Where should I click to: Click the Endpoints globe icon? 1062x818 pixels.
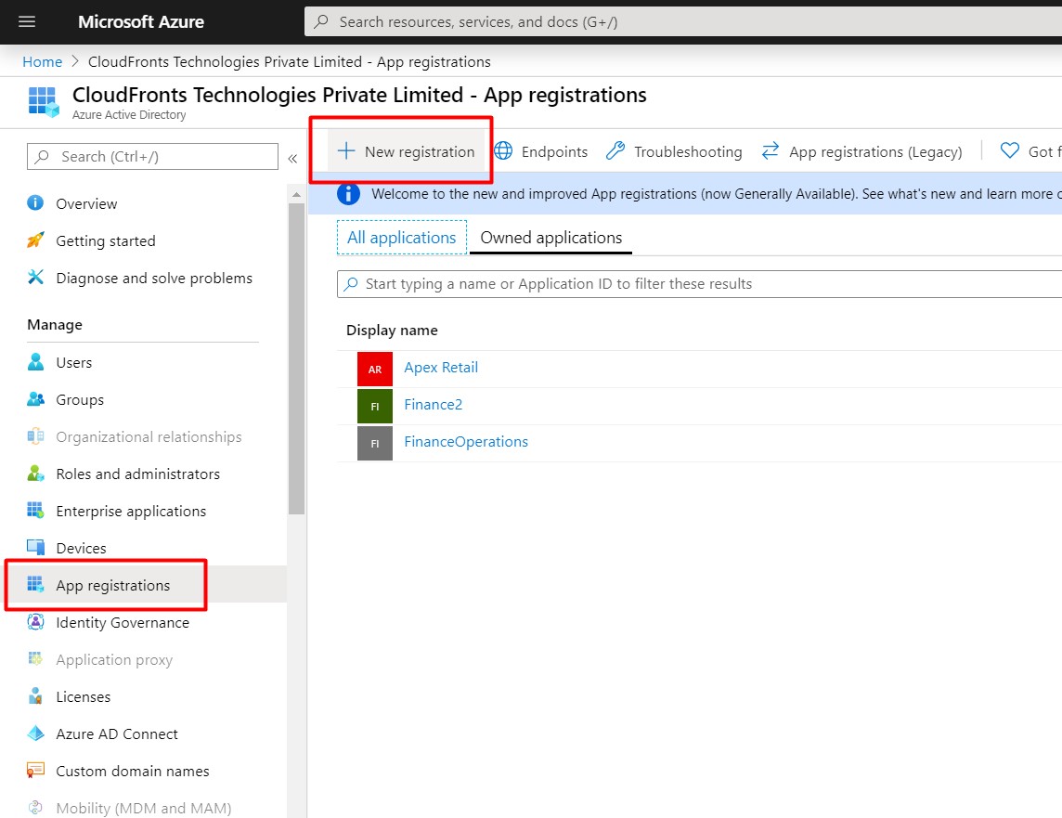click(503, 151)
